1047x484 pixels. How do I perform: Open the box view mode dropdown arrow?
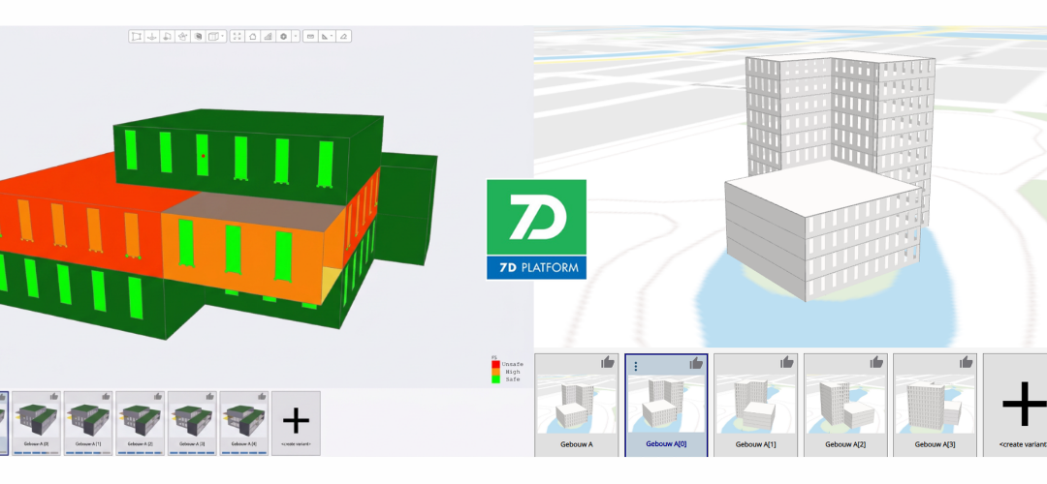coord(222,36)
